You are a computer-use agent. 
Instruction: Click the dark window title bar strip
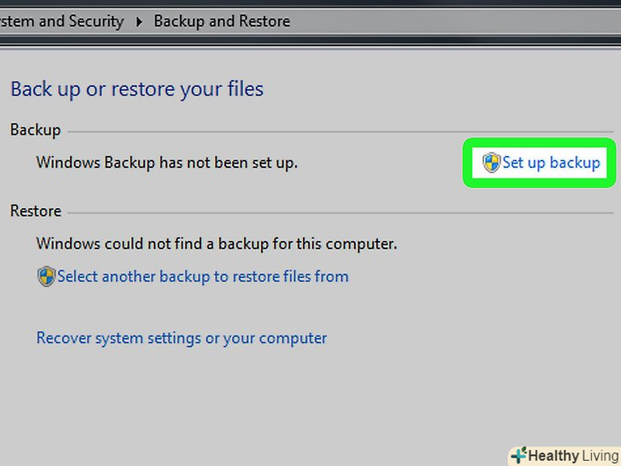coord(310,3)
